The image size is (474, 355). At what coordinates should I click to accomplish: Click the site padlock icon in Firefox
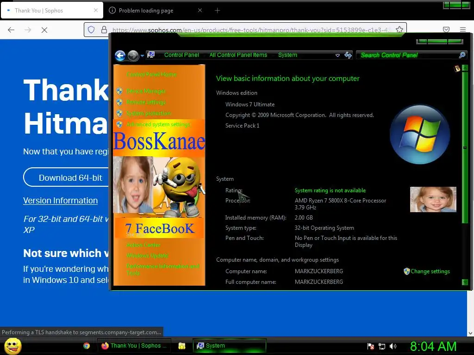coord(104,30)
